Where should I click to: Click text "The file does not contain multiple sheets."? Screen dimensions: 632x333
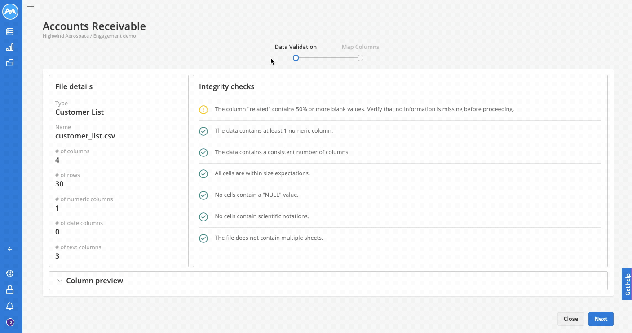[269, 238]
